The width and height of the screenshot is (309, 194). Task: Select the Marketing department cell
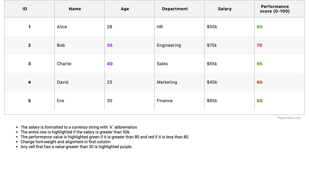coord(167,82)
